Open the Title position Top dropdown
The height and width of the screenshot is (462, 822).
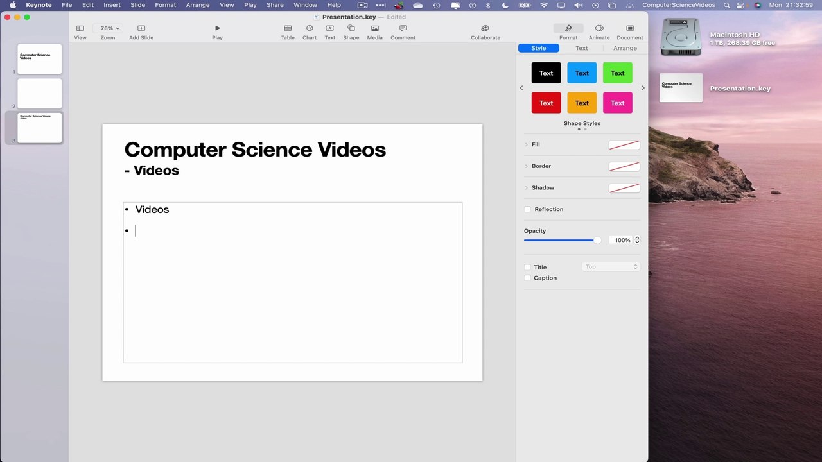[611, 267]
